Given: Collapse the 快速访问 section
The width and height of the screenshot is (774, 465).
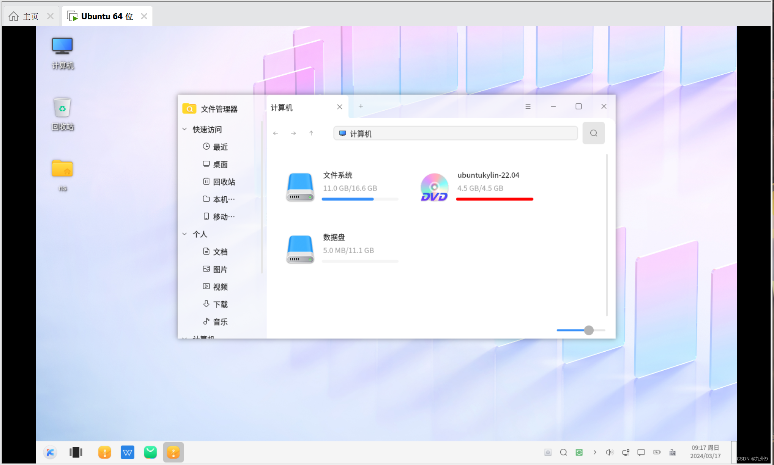Looking at the screenshot, I should (185, 129).
